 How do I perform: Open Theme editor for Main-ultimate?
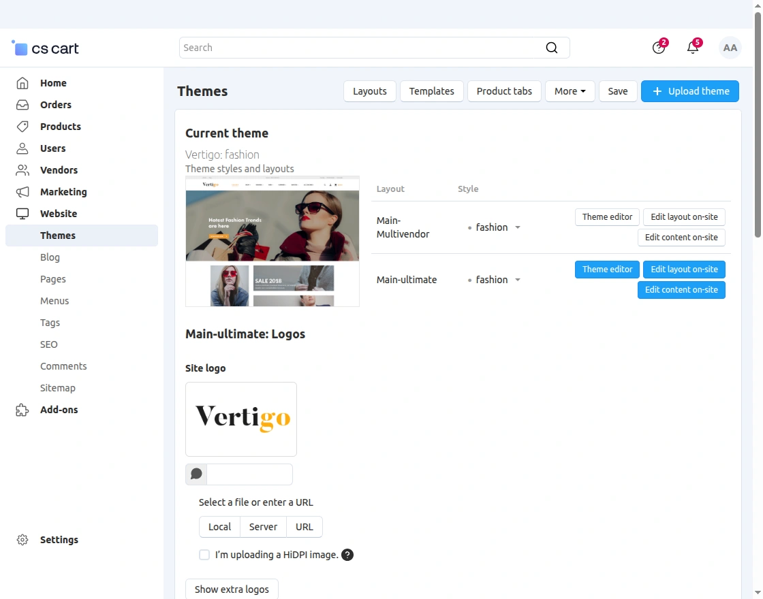[607, 270]
